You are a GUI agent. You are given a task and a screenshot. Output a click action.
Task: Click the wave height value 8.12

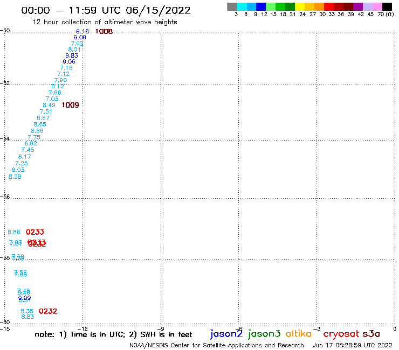(x=58, y=86)
